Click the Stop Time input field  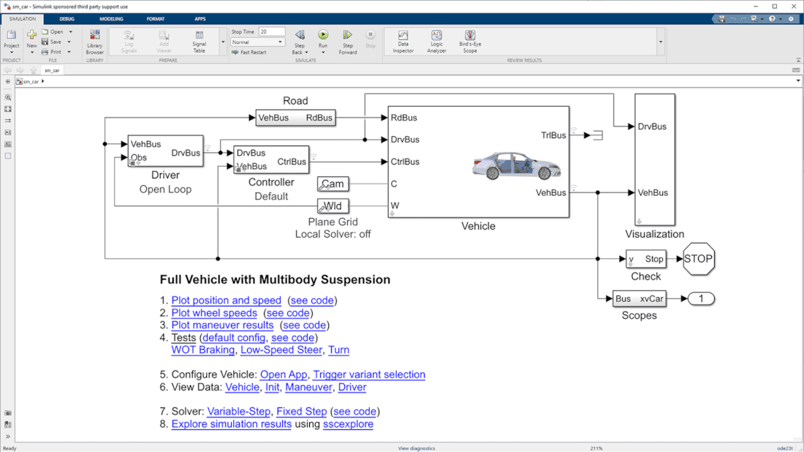click(271, 32)
